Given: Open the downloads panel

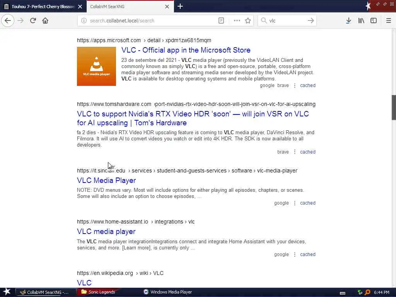Looking at the screenshot, I should point(348,20).
